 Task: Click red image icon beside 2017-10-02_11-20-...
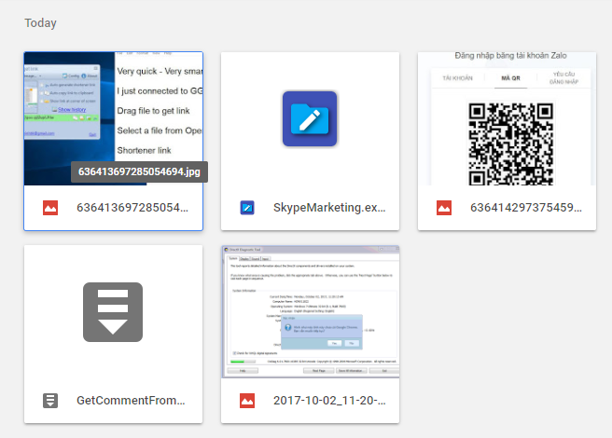tap(247, 401)
